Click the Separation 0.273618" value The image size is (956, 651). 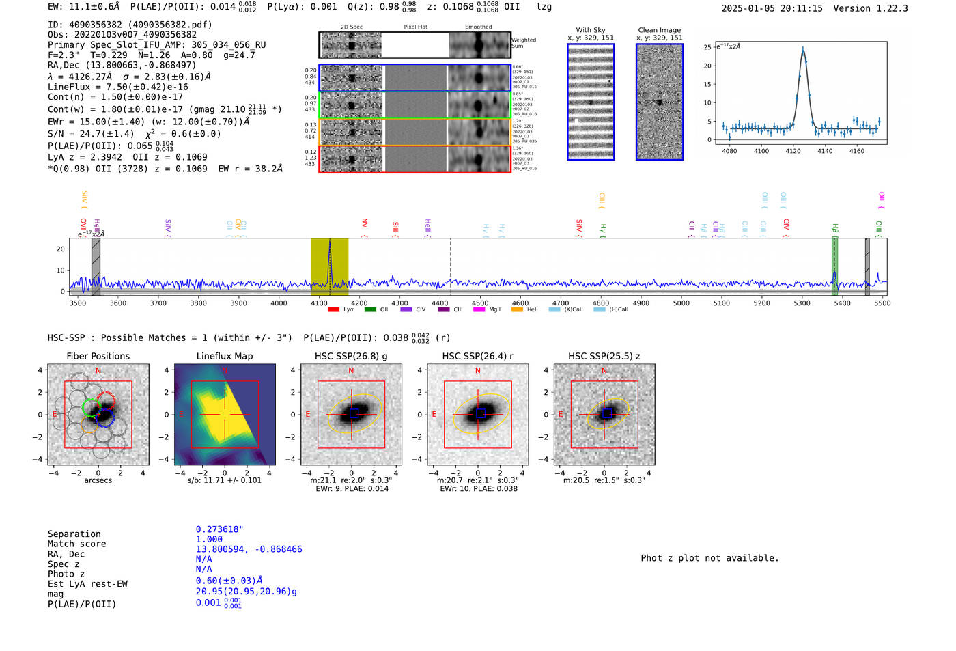[x=219, y=529]
